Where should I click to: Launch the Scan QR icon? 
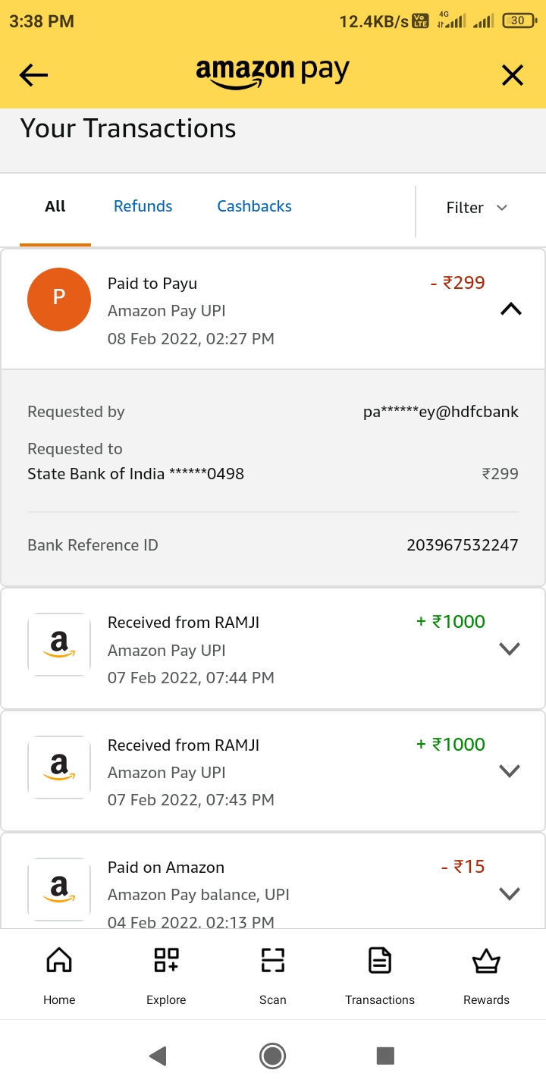(273, 961)
